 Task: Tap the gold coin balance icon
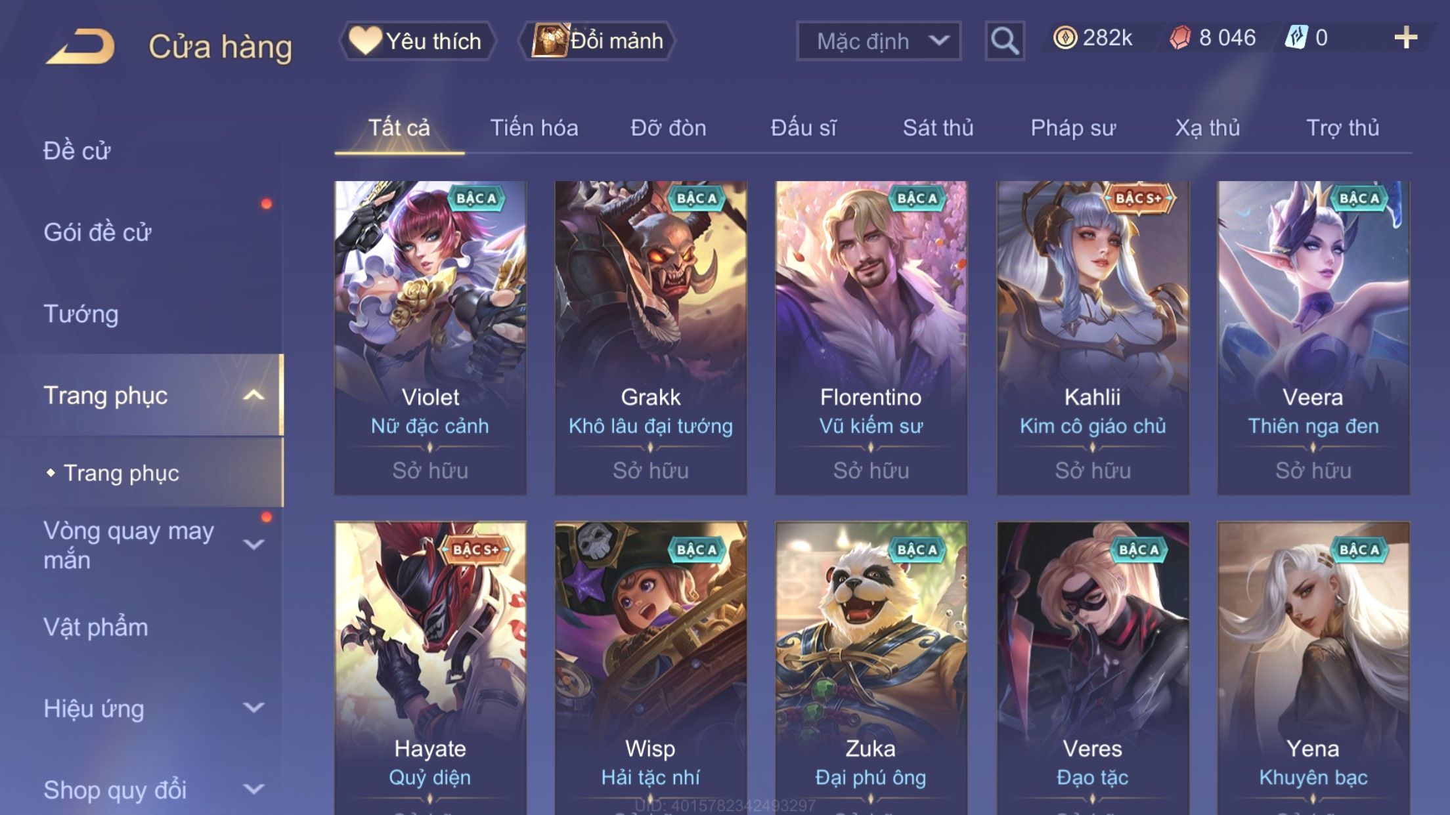coord(1065,37)
